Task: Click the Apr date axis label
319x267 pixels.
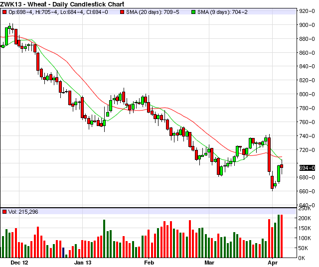Action: [273, 263]
